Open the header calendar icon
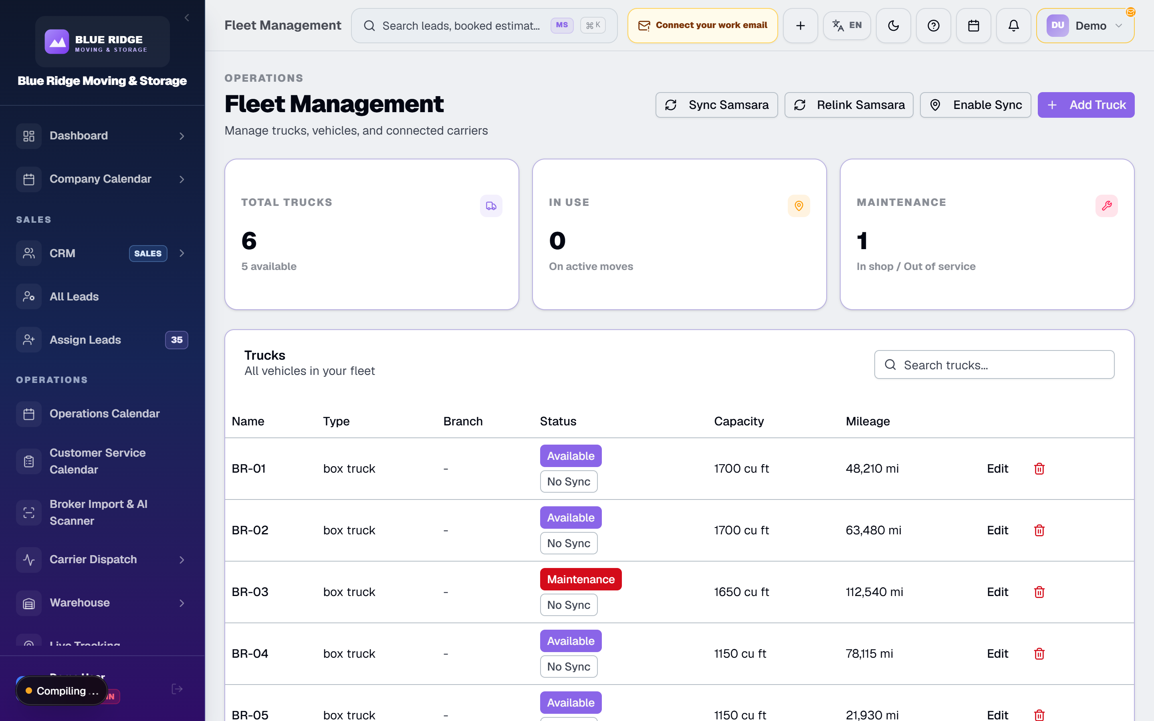Screen dimensions: 1154x721 tap(973, 26)
